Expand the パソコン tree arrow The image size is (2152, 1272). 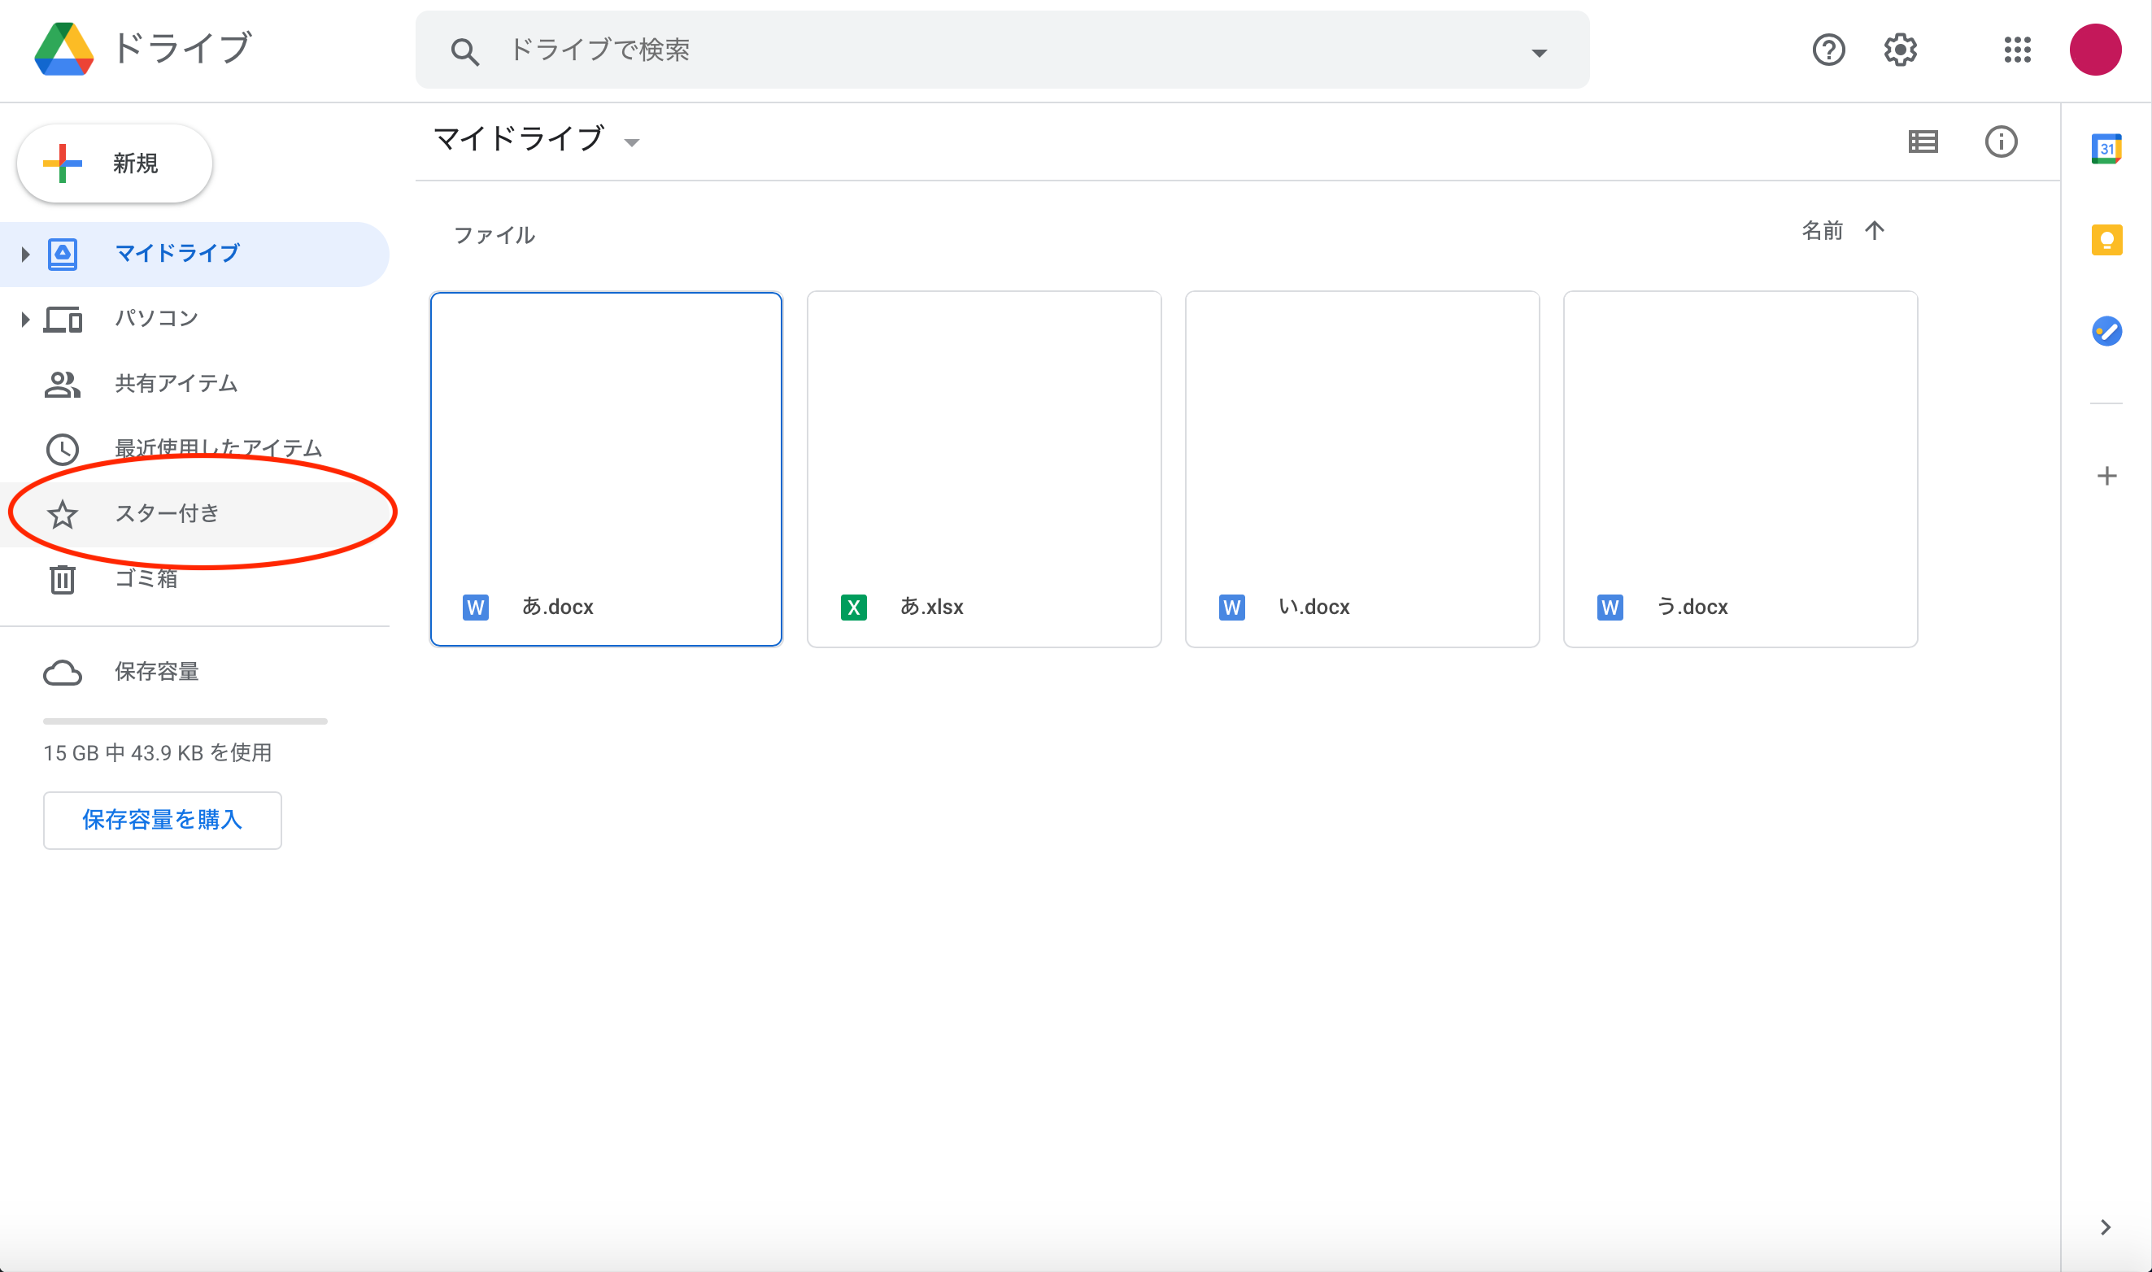25,319
